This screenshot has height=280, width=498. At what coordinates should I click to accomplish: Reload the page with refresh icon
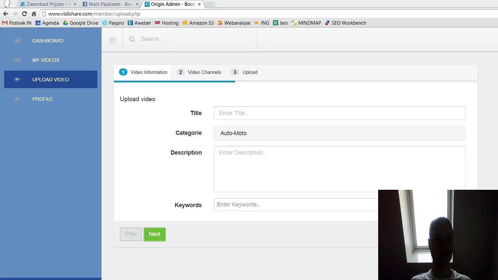24,14
